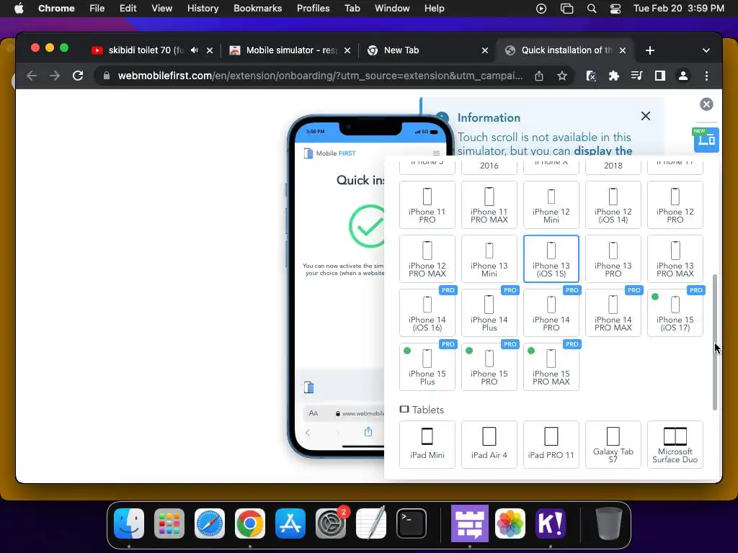The width and height of the screenshot is (738, 553).
Task: Select the iPhone 11 PRO MAX device
Action: [x=489, y=205]
